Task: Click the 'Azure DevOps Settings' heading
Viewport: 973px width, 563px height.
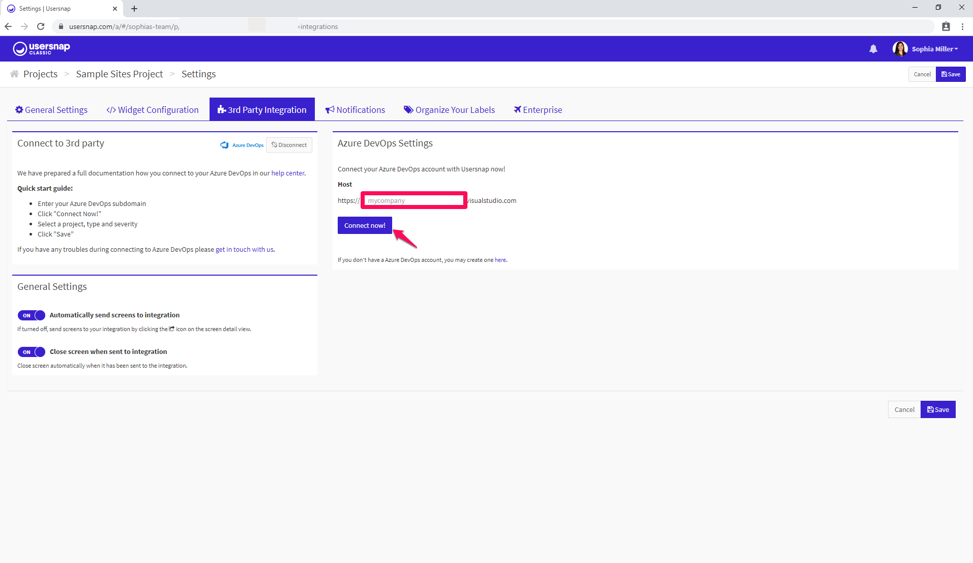Action: pyautogui.click(x=385, y=143)
